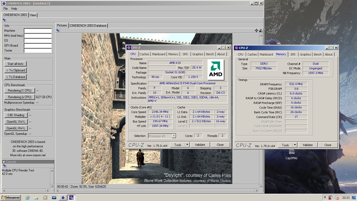This screenshot has height=201, width=357.
Task: Click the To Clipboard button
Action: [15, 70]
